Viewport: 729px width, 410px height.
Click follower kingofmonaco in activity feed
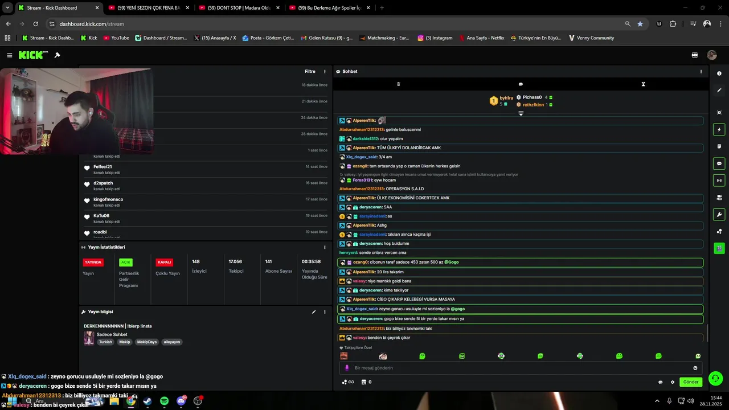coord(108,199)
